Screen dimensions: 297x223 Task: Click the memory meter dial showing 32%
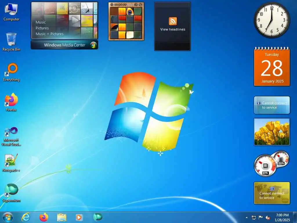tap(281, 159)
